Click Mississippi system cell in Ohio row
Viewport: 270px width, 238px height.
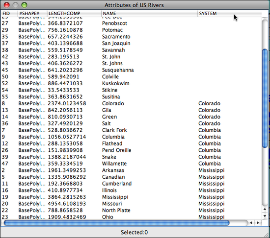coord(211,217)
